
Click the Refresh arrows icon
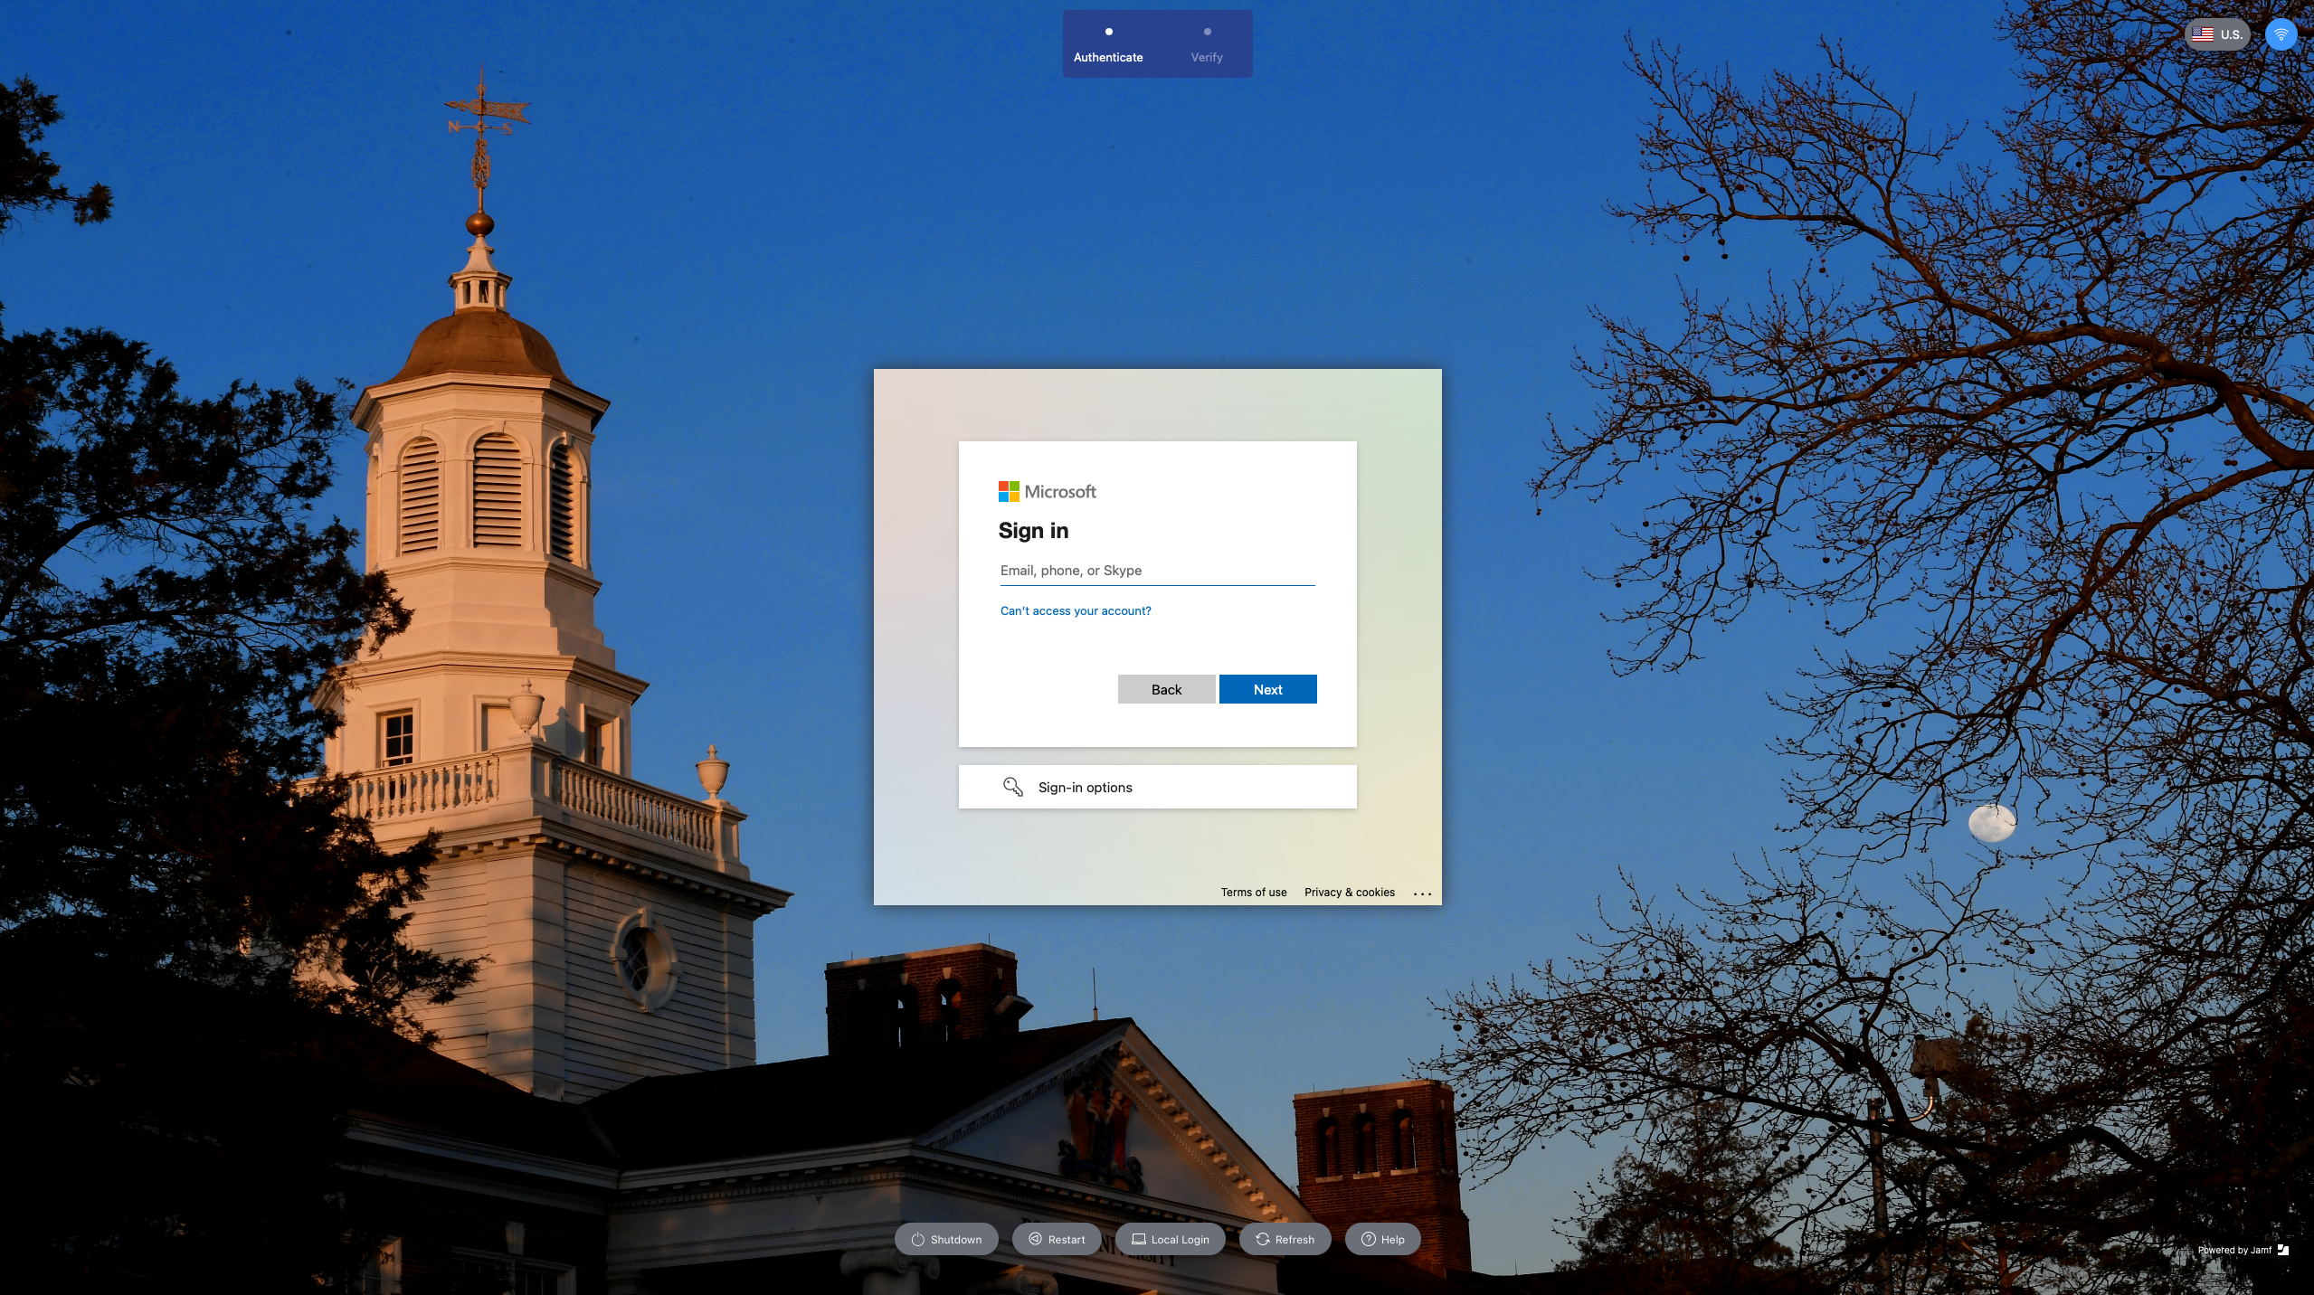click(1263, 1239)
